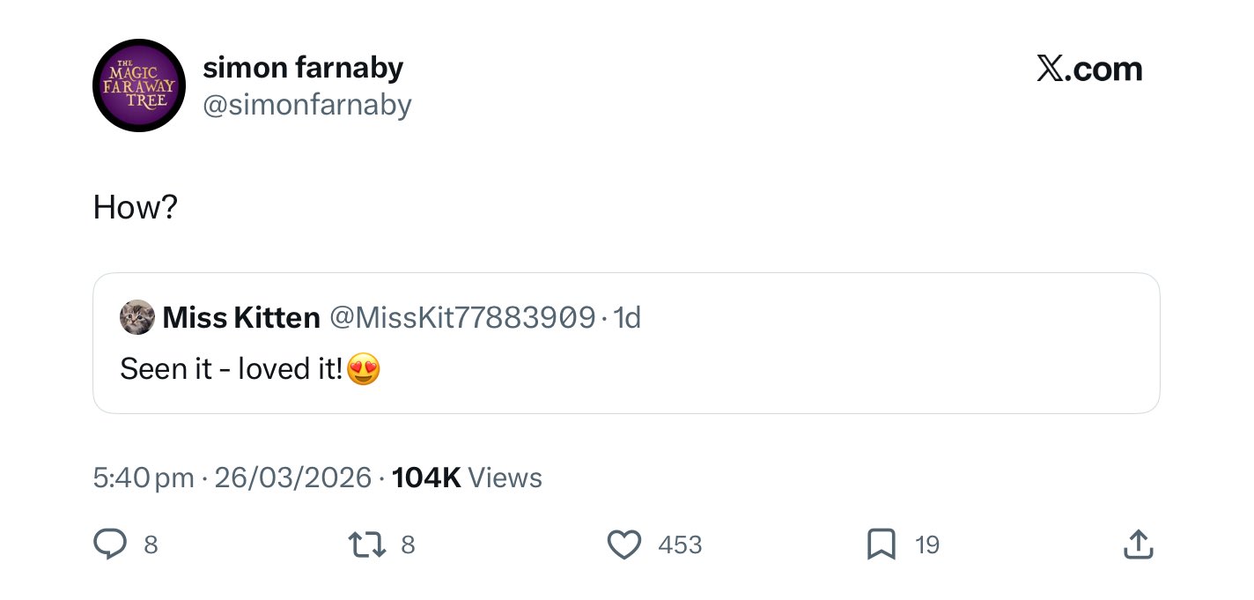This screenshot has height=600, width=1254.
Task: Click the reply speech bubble icon
Action: click(110, 544)
